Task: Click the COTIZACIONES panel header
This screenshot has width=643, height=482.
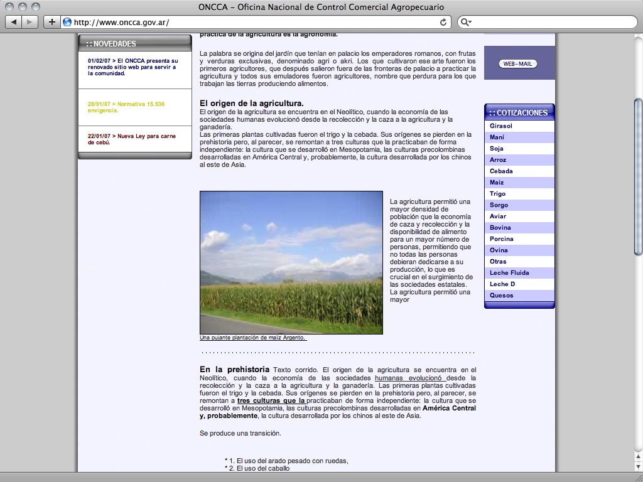Action: point(519,112)
